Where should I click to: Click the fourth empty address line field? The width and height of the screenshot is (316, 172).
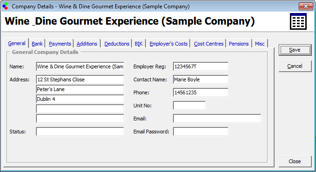pyautogui.click(x=80, y=109)
